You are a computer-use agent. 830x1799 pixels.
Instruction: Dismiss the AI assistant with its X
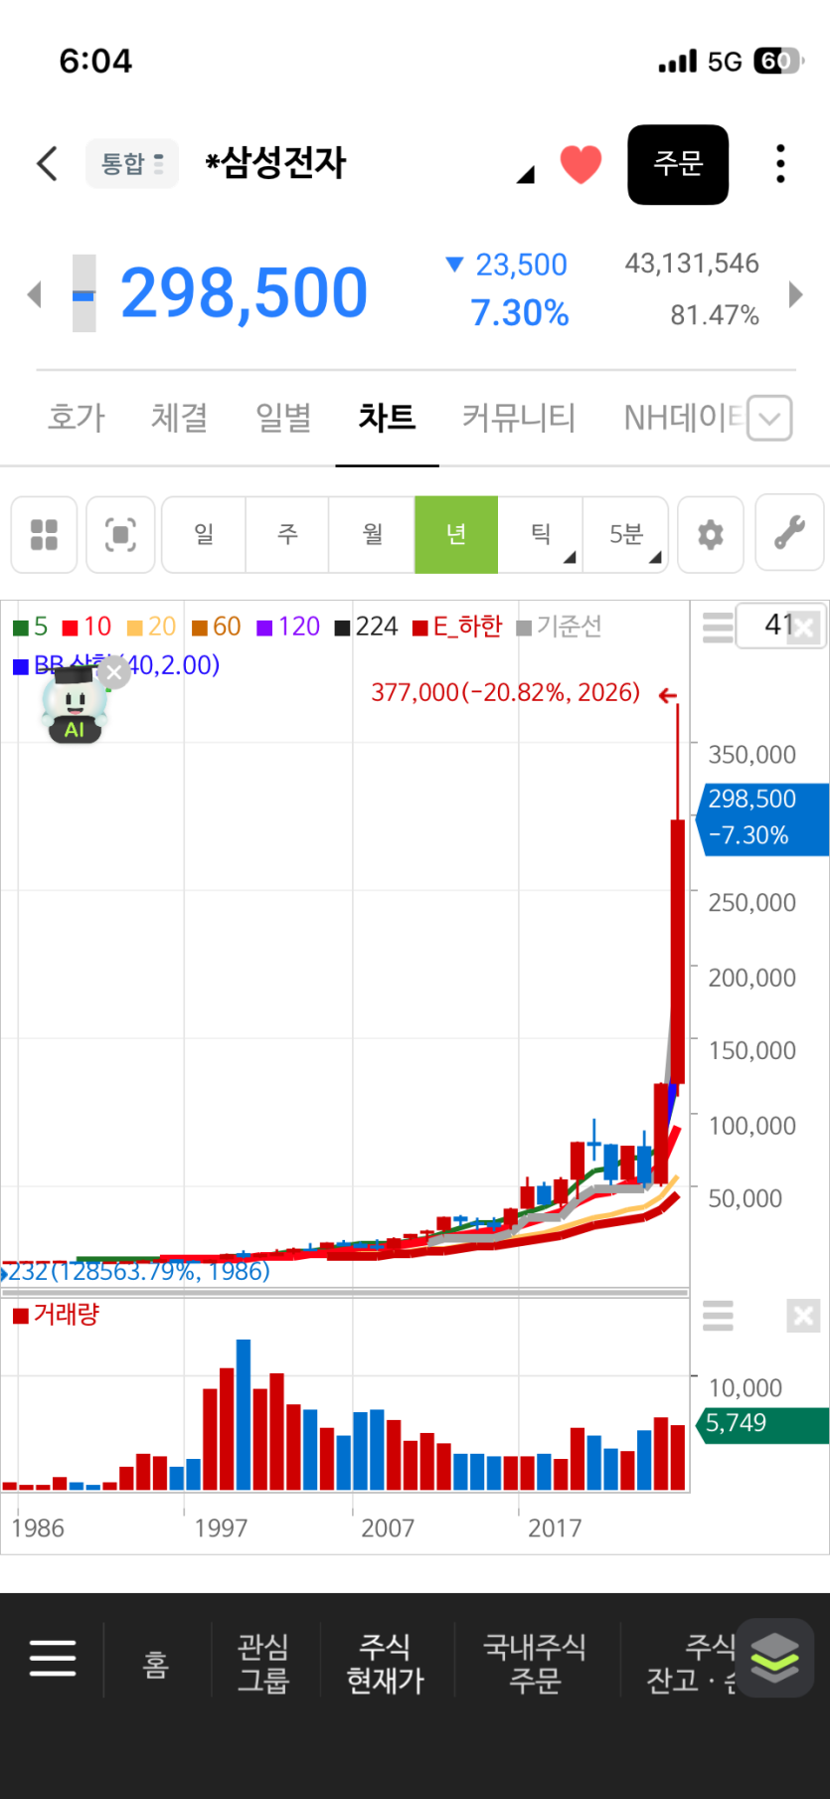pyautogui.click(x=114, y=672)
